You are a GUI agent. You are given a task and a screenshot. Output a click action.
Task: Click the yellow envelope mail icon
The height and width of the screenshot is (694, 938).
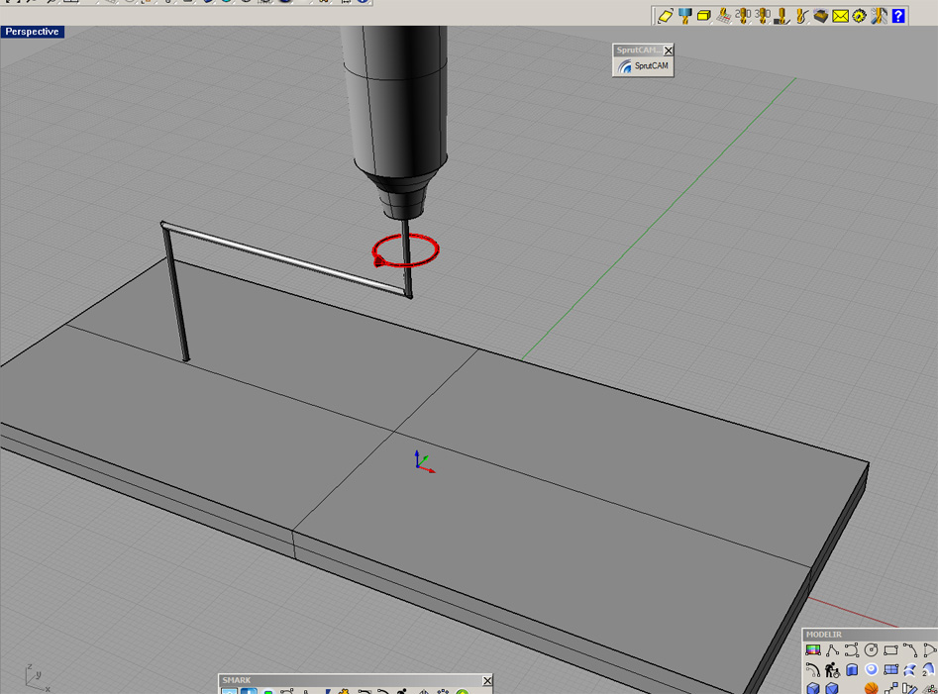(840, 16)
